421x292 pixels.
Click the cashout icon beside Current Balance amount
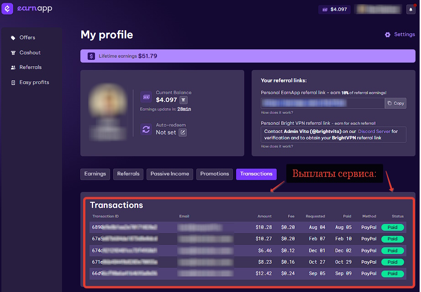point(184,100)
